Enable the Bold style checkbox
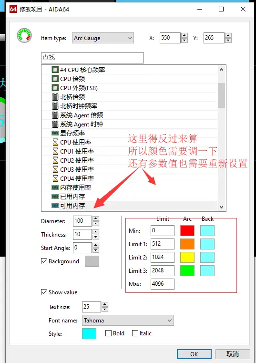 tap(108, 333)
